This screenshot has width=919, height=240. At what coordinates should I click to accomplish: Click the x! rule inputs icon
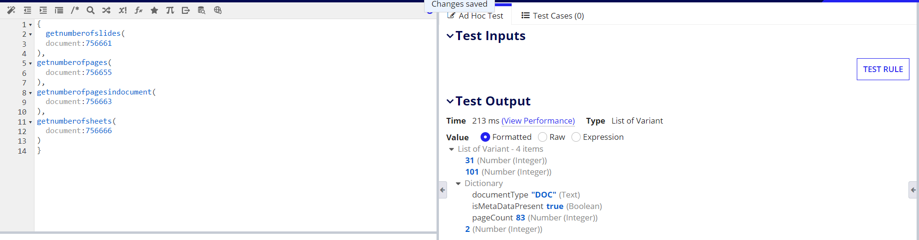(123, 10)
